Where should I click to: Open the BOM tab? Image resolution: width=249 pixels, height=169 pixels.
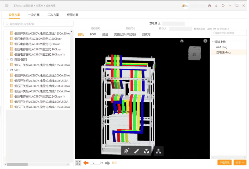(x=93, y=34)
